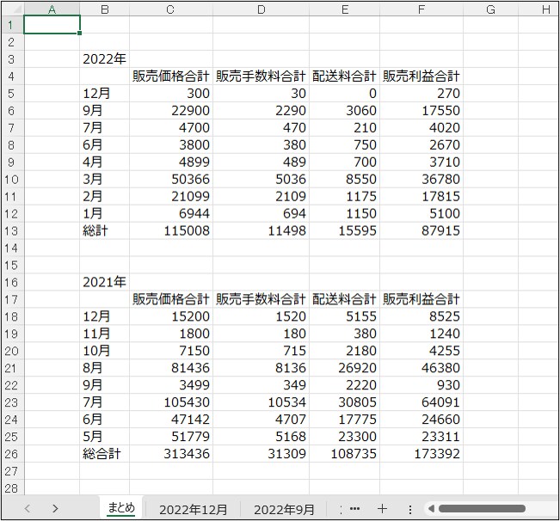Viewport: 560px width, 521px height.
Task: Click total cell 313436
Action: point(170,454)
